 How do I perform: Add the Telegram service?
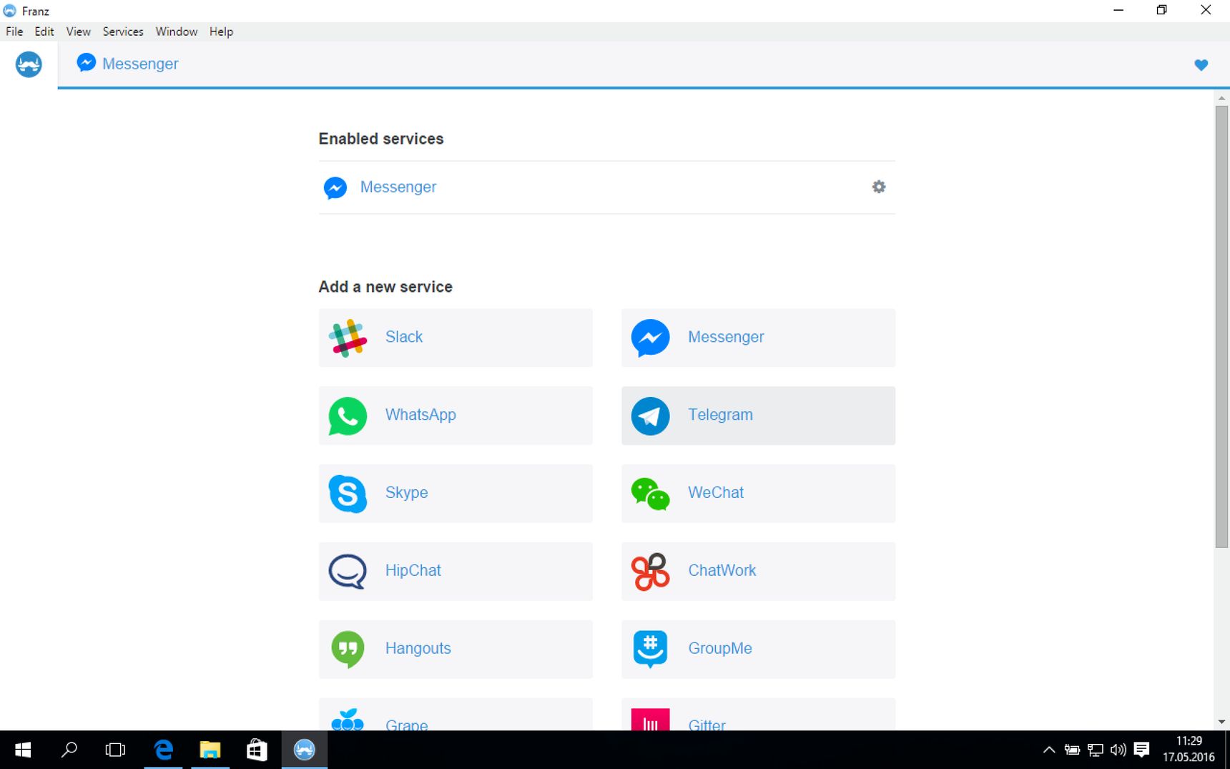tap(758, 416)
